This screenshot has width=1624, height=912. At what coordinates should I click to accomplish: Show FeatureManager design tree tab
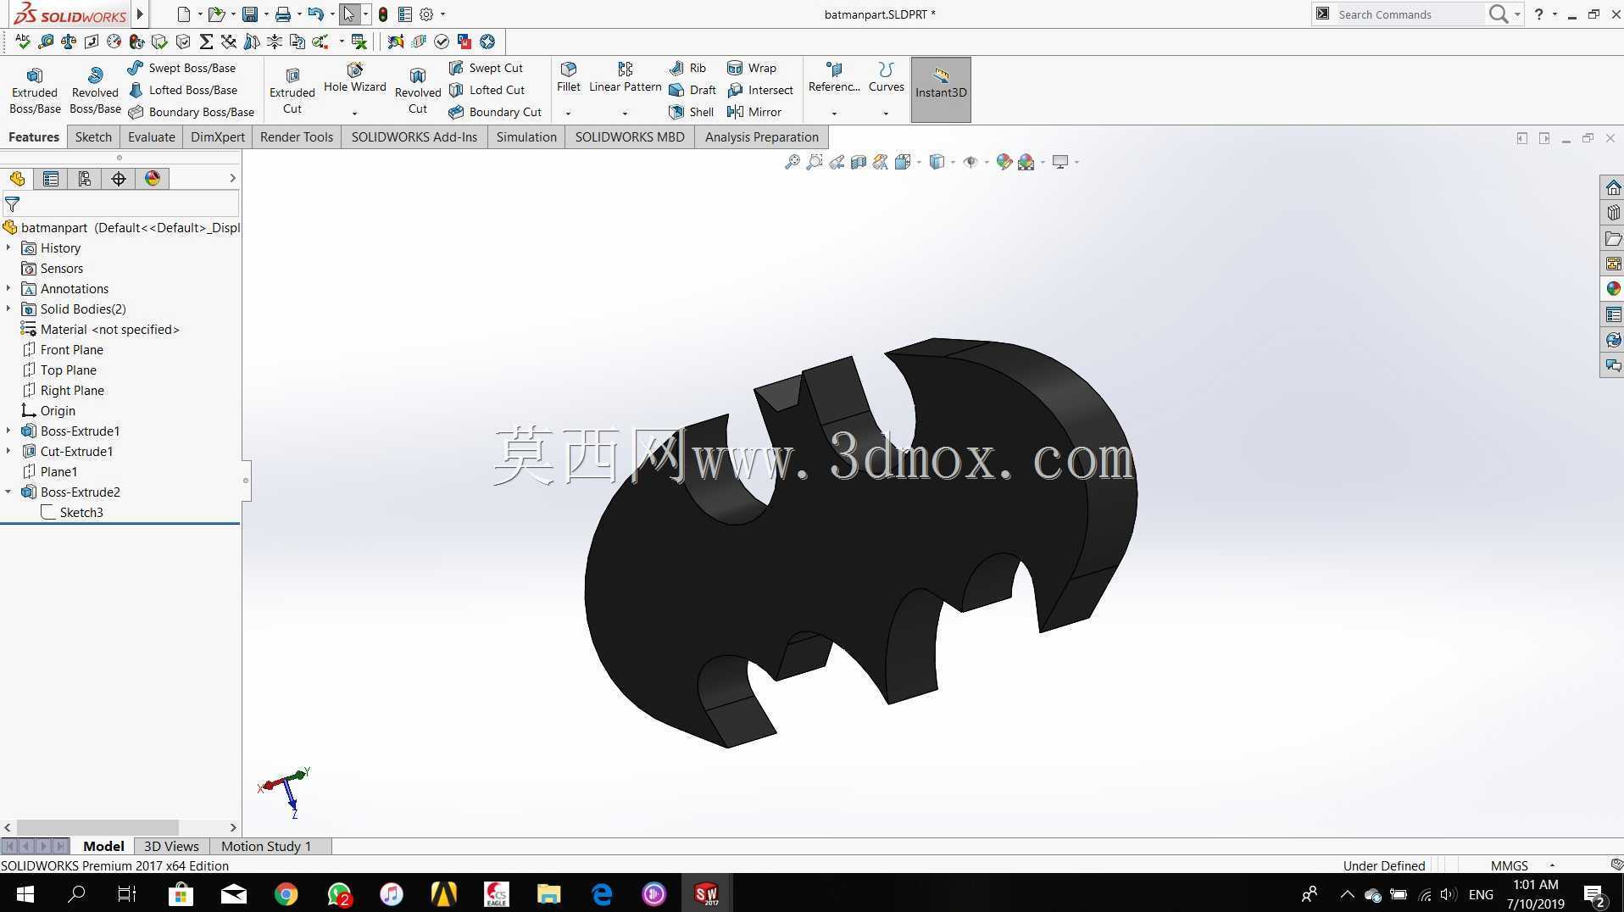pyautogui.click(x=17, y=179)
